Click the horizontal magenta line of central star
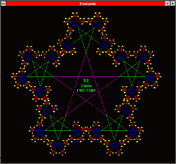Screen dimensions: 176x164 point(86,77)
